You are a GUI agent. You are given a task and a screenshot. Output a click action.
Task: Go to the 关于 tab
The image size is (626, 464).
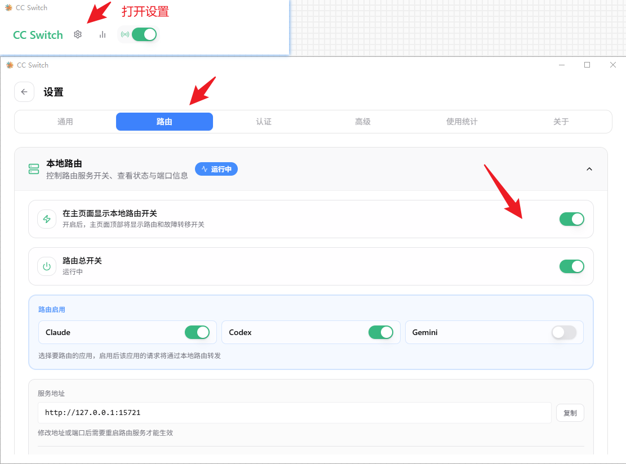click(x=561, y=122)
